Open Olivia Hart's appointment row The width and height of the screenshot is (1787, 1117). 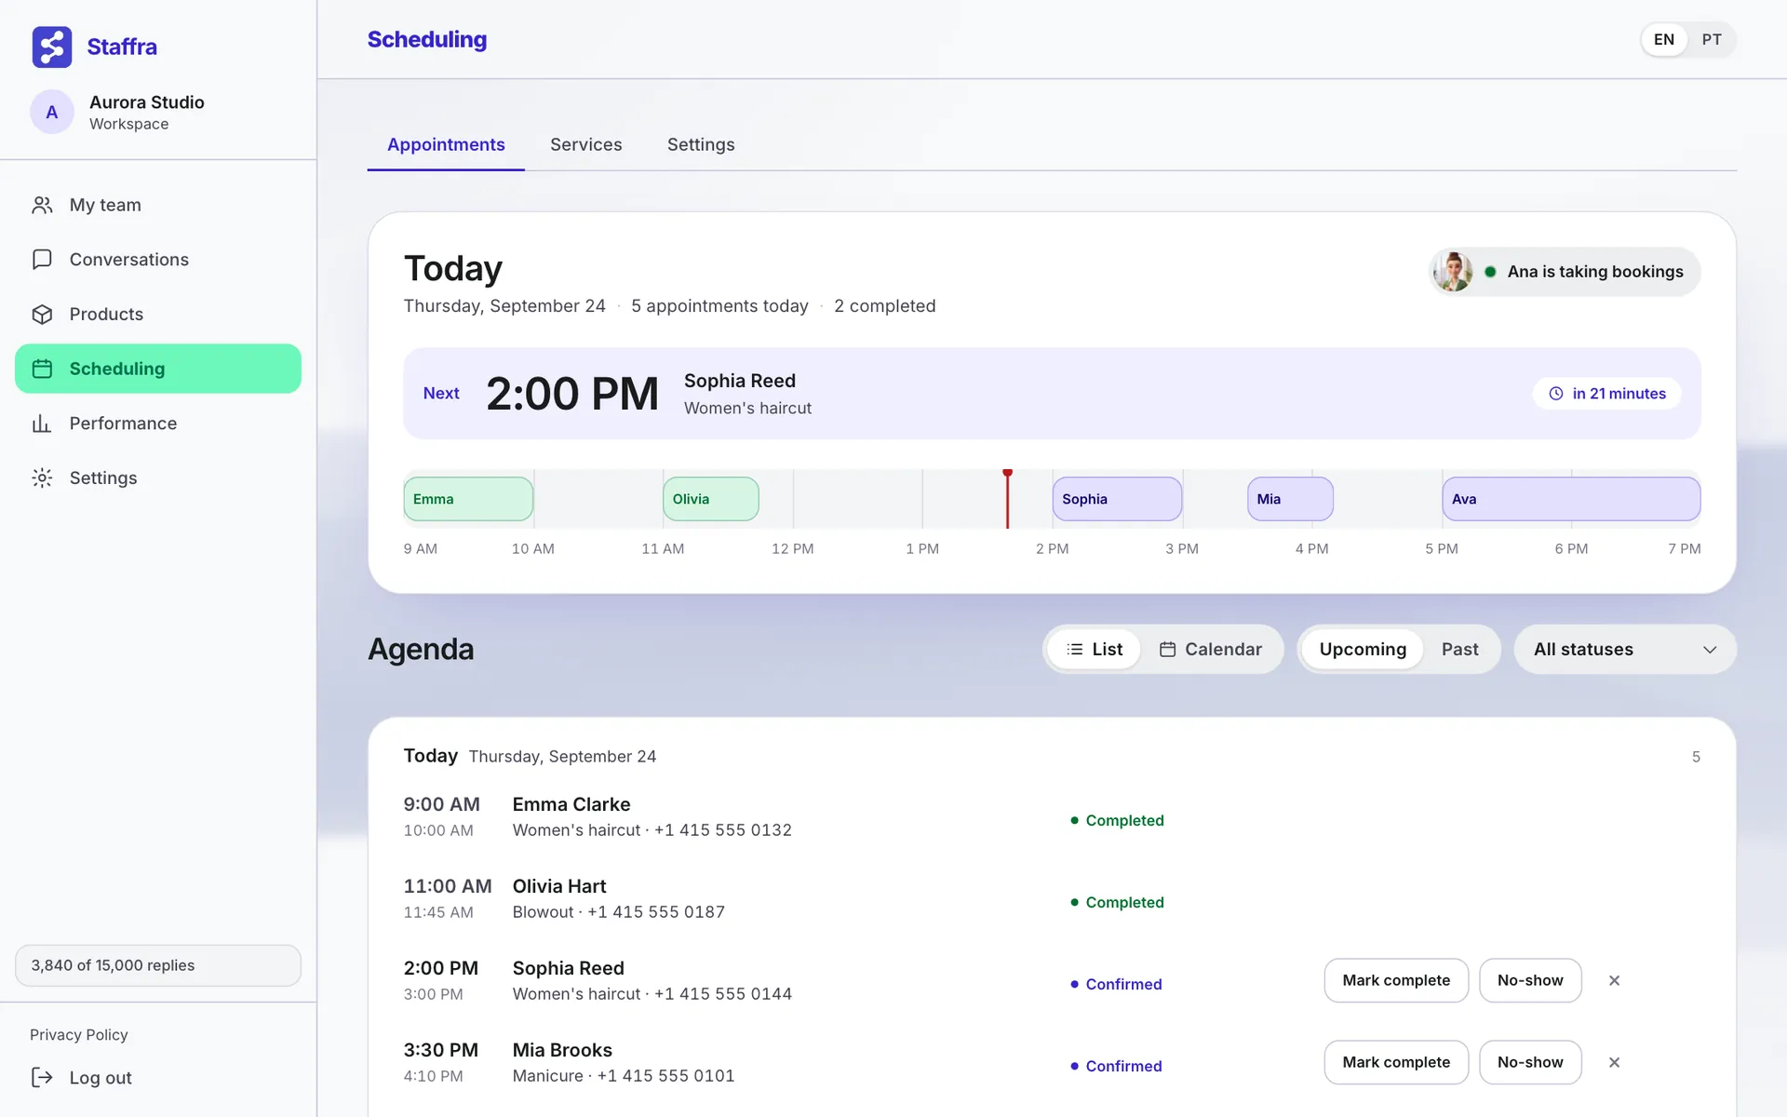(x=1052, y=898)
